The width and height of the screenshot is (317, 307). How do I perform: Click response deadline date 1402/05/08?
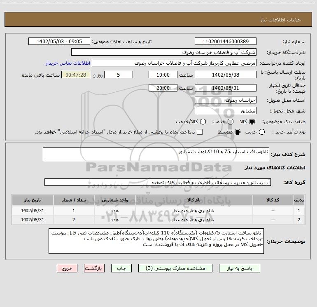[226, 75]
